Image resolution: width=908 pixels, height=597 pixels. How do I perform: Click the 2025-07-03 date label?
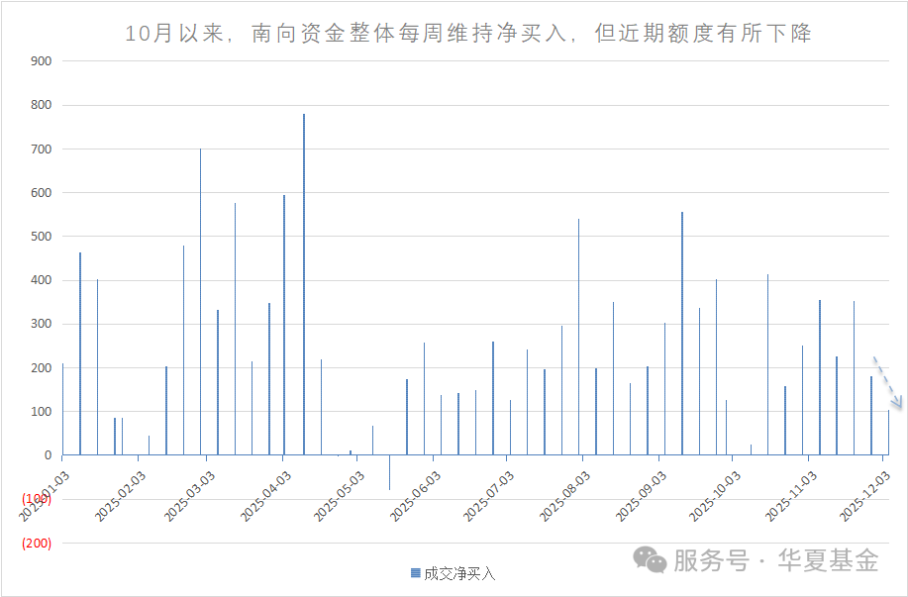coord(489,497)
